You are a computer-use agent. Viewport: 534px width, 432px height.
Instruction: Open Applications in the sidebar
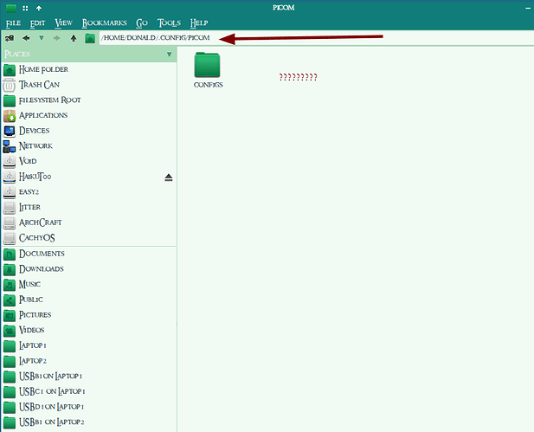pos(43,115)
